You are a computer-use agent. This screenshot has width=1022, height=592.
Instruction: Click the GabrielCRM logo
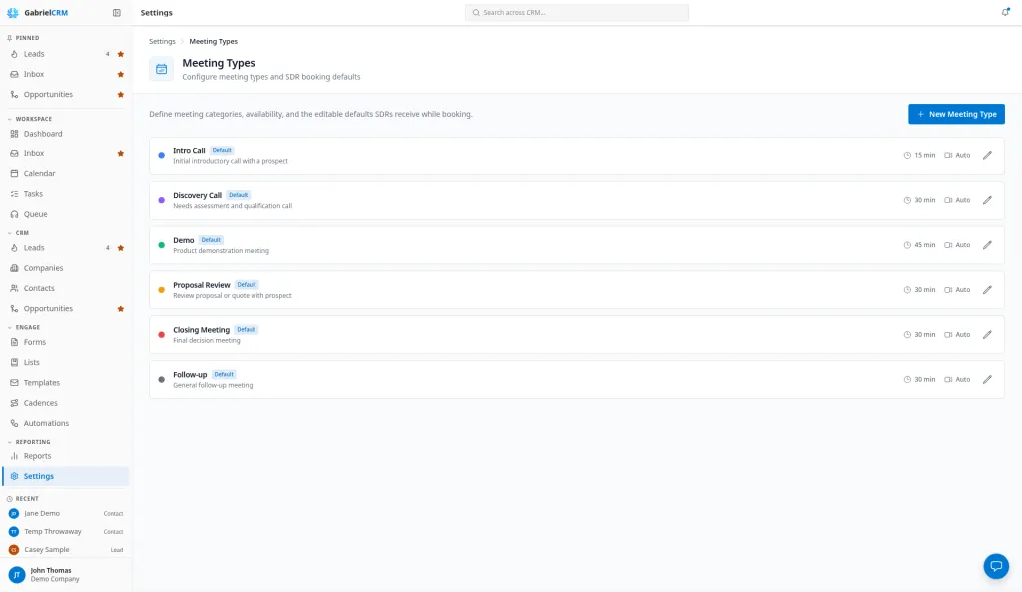point(37,12)
